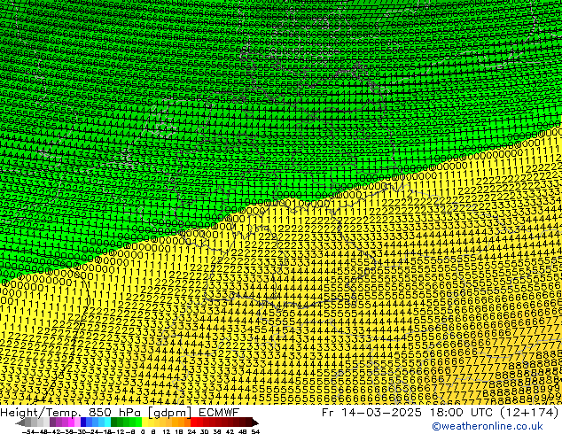Click the '24' legend label
Screen dimensions: 562x434
(191, 431)
